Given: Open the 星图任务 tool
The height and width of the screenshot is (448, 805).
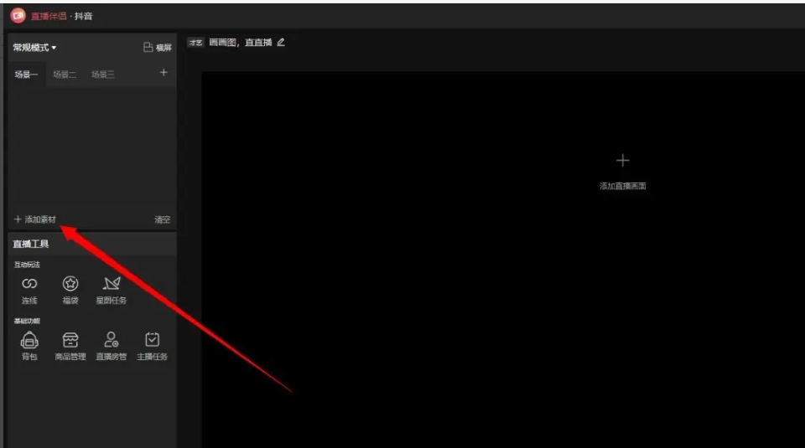Looking at the screenshot, I should click(111, 286).
